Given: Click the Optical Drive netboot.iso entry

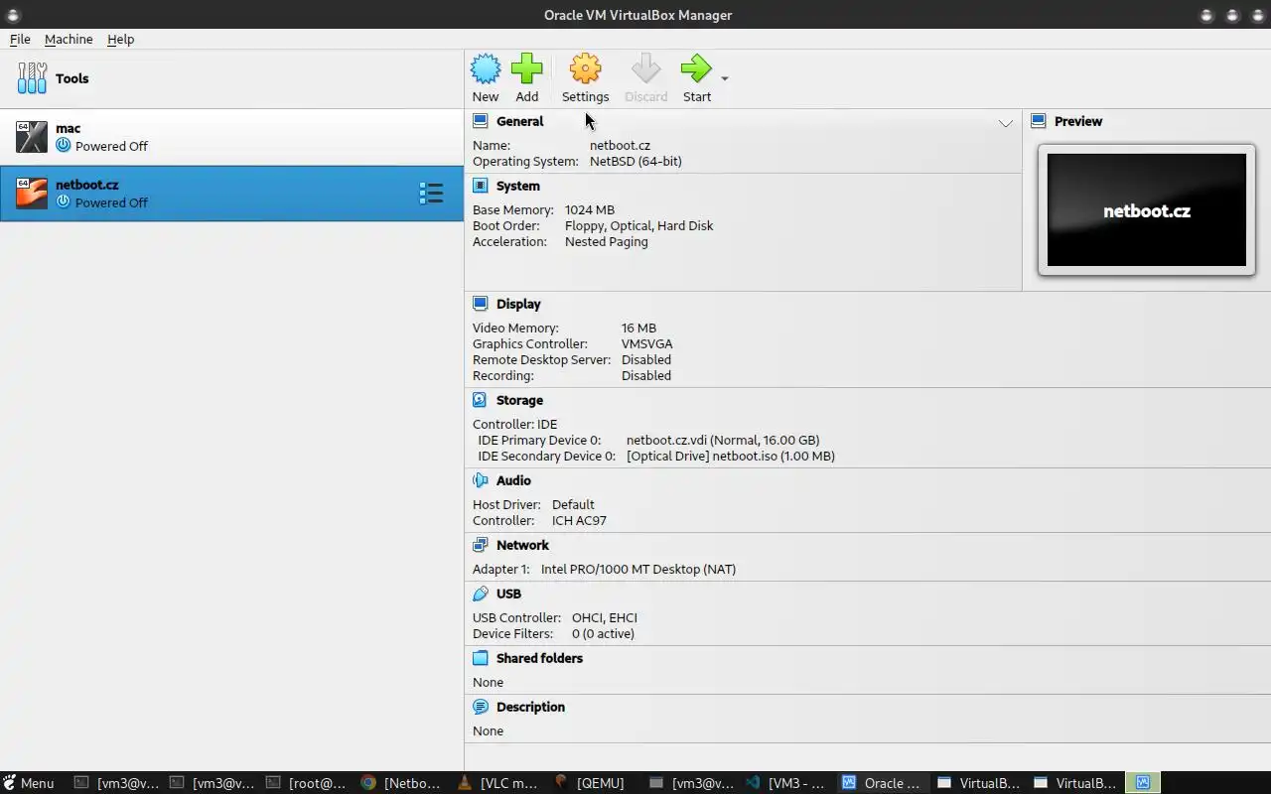Looking at the screenshot, I should (731, 456).
